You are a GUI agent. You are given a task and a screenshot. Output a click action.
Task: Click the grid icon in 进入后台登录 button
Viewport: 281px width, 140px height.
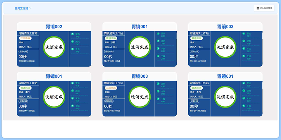pyautogui.click(x=258, y=8)
